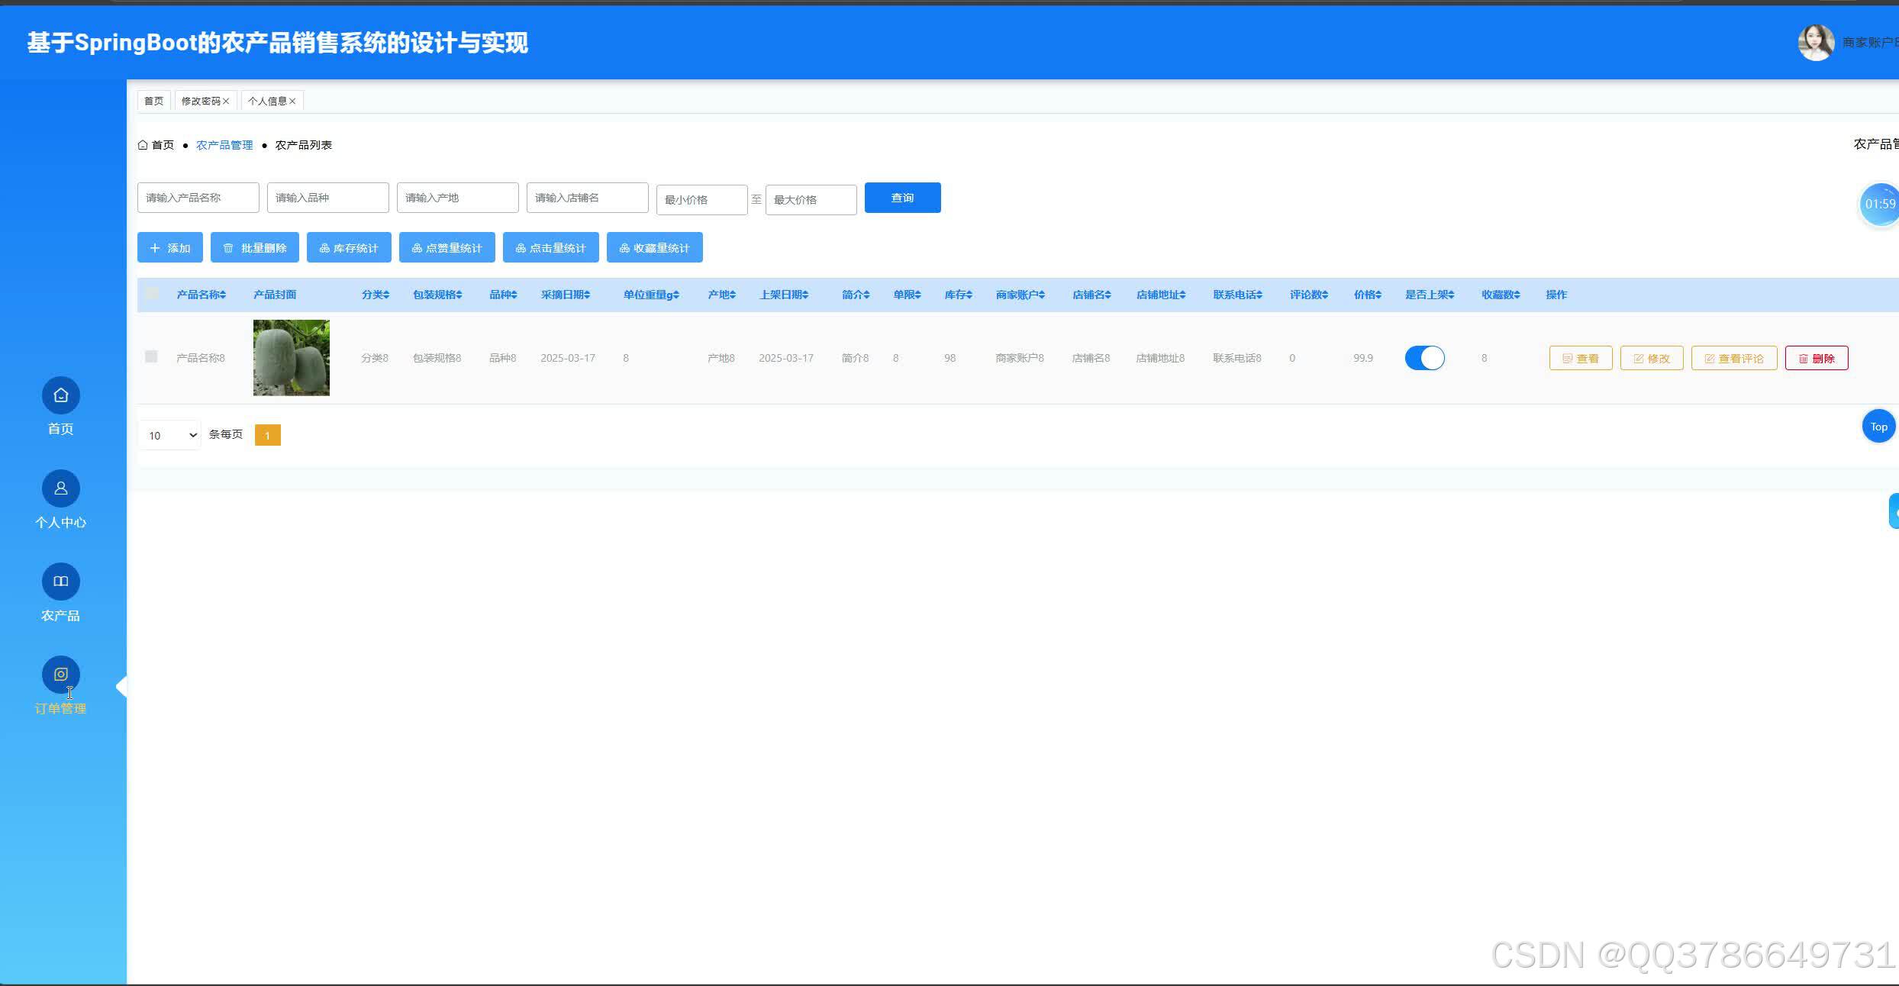Click the 添加 button to add a product
Viewport: 1899px width, 986px height.
(x=169, y=247)
